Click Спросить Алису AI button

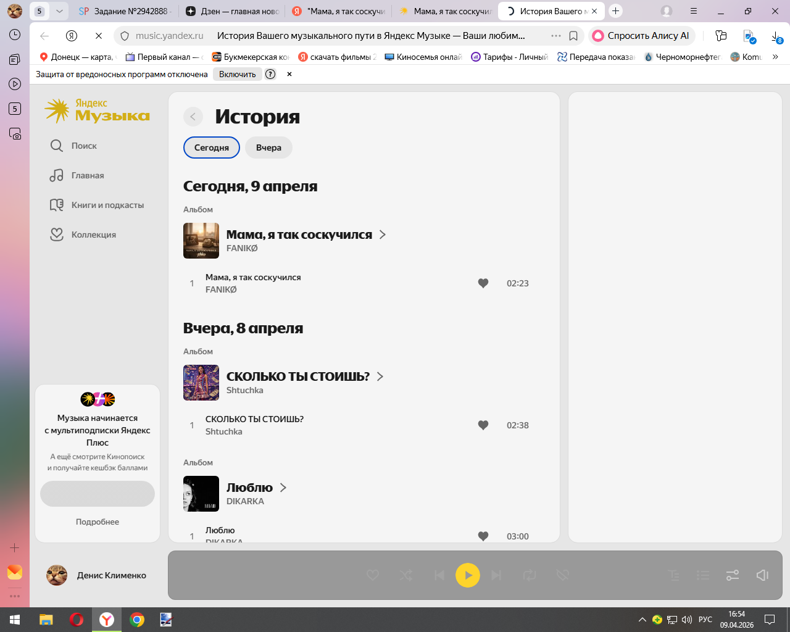pyautogui.click(x=642, y=36)
